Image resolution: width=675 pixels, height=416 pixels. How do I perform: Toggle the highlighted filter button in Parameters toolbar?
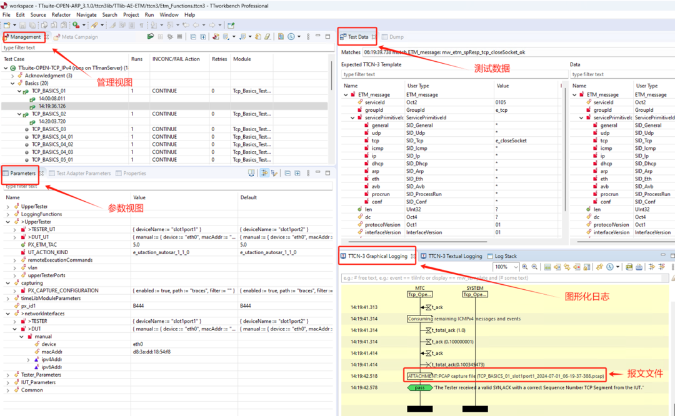(264, 173)
